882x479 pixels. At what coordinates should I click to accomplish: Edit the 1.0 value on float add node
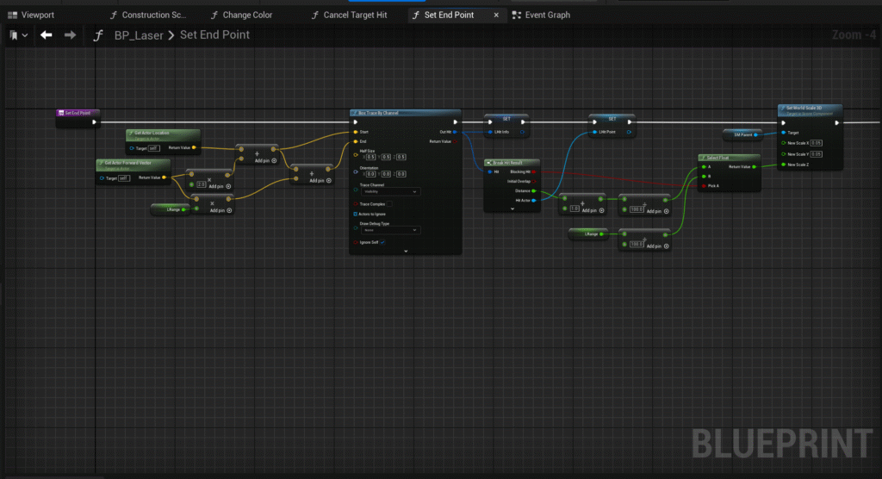(x=575, y=208)
